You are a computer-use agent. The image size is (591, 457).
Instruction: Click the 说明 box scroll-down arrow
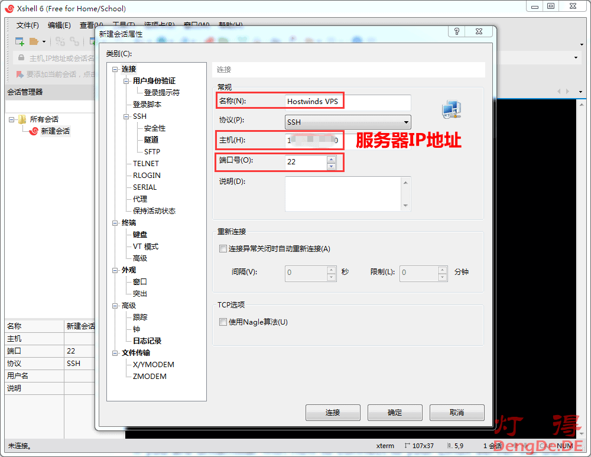tap(405, 206)
